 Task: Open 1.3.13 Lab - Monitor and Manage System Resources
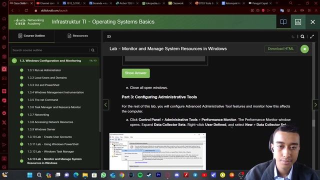point(54,161)
